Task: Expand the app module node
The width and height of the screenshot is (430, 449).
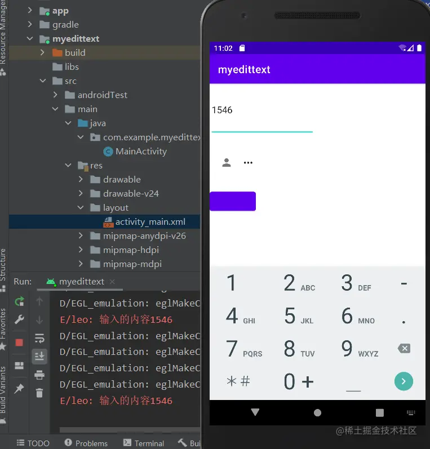Action: (30, 10)
